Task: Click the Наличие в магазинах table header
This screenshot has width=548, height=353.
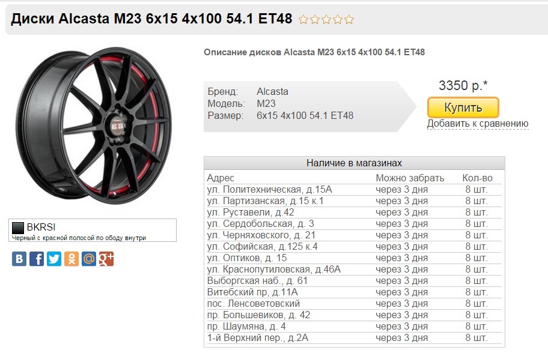Action: tap(354, 163)
